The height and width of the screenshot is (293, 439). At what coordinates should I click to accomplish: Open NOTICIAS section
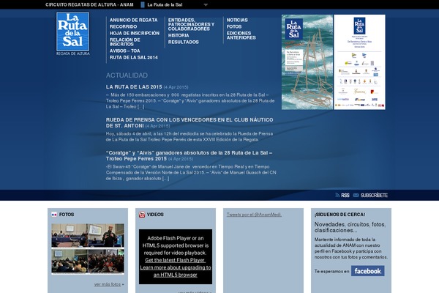tap(237, 21)
